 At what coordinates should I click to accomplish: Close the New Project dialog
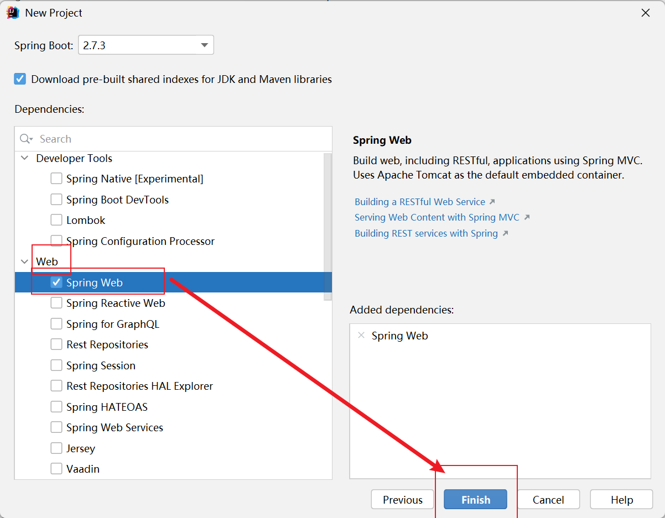645,13
